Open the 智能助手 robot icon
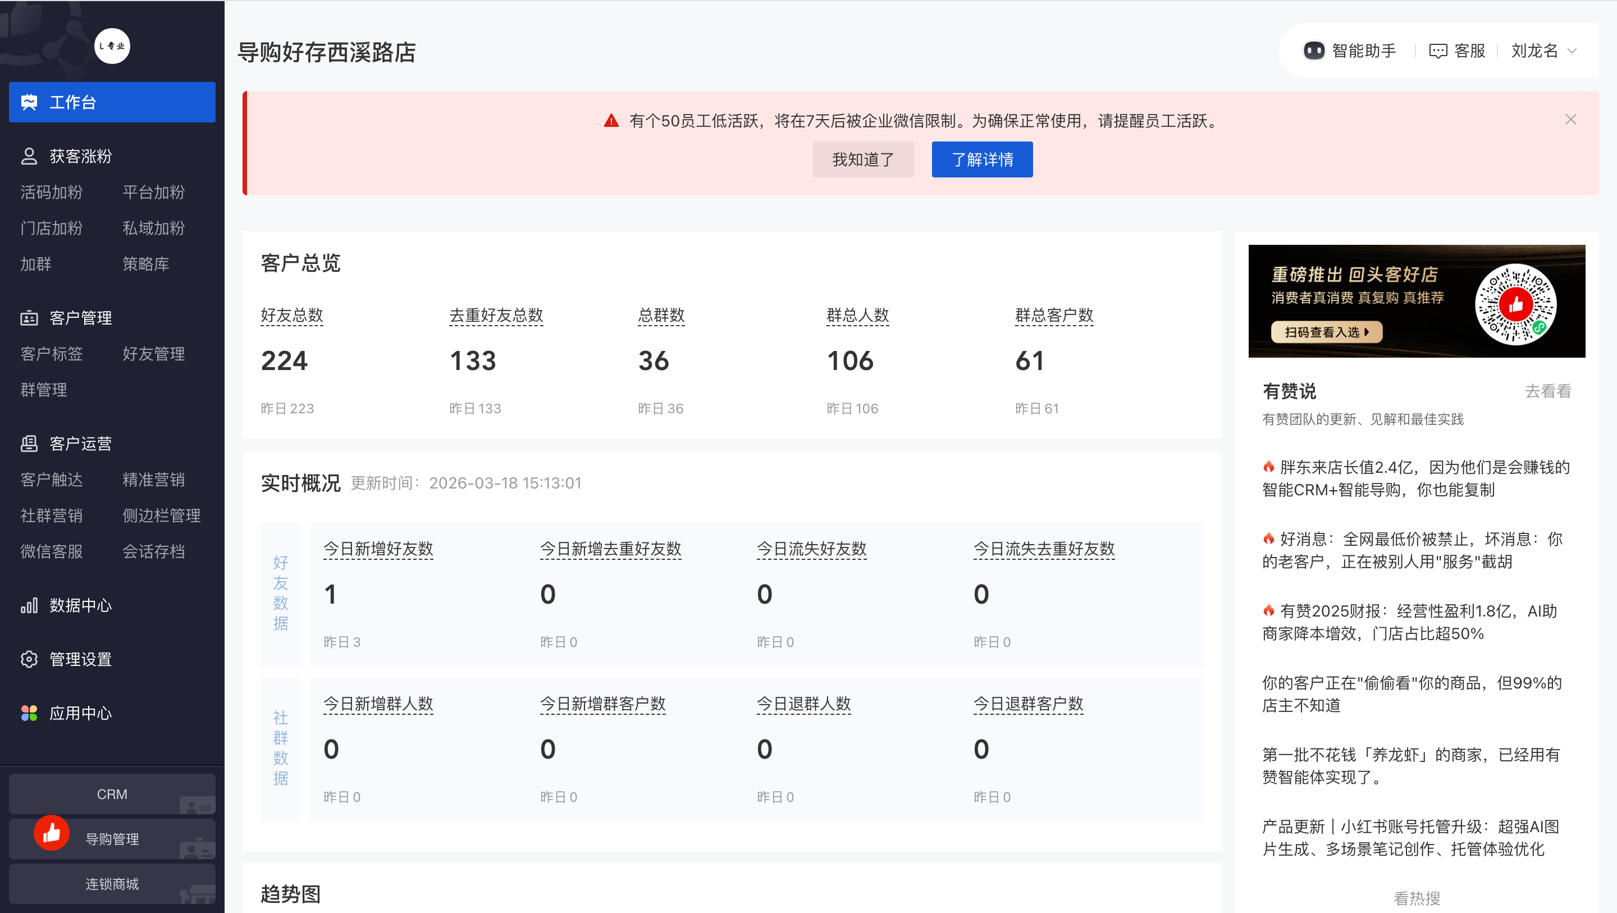Viewport: 1617px width, 913px height. 1314,51
